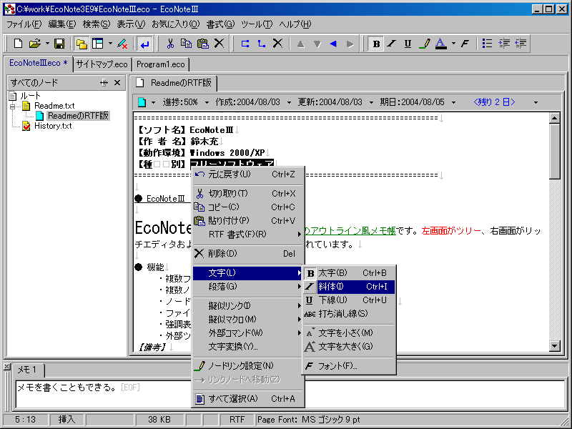Toggle the 挿入 insert mode in status bar
Image resolution: width=572 pixels, height=429 pixels.
66,420
